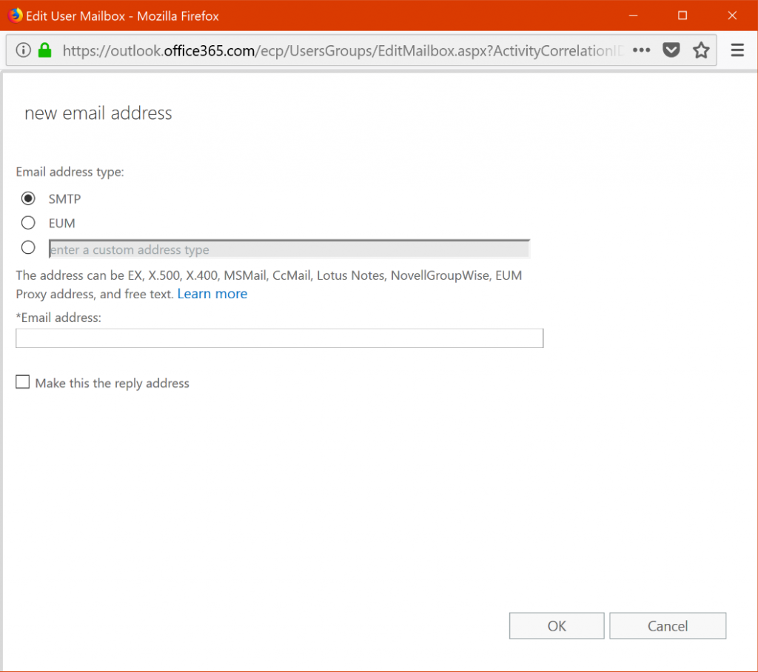Image resolution: width=758 pixels, height=672 pixels.
Task: Click the custom address type text box
Action: pos(289,248)
